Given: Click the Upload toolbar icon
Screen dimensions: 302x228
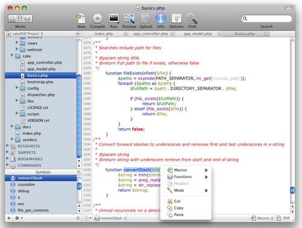Looking at the screenshot, I should coord(146,19).
